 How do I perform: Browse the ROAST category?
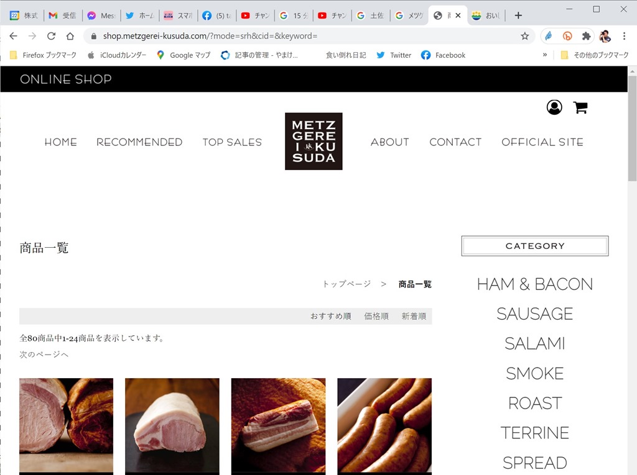click(x=535, y=403)
